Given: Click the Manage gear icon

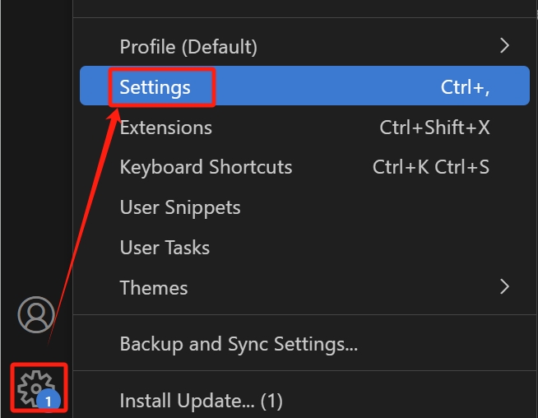Looking at the screenshot, I should (36, 388).
